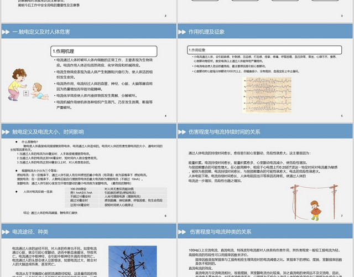Viewport: 354px width, 277px height.
Task: Click the line starting 感知电流：在一定概率下
Action: pyautogui.click(x=83, y=175)
